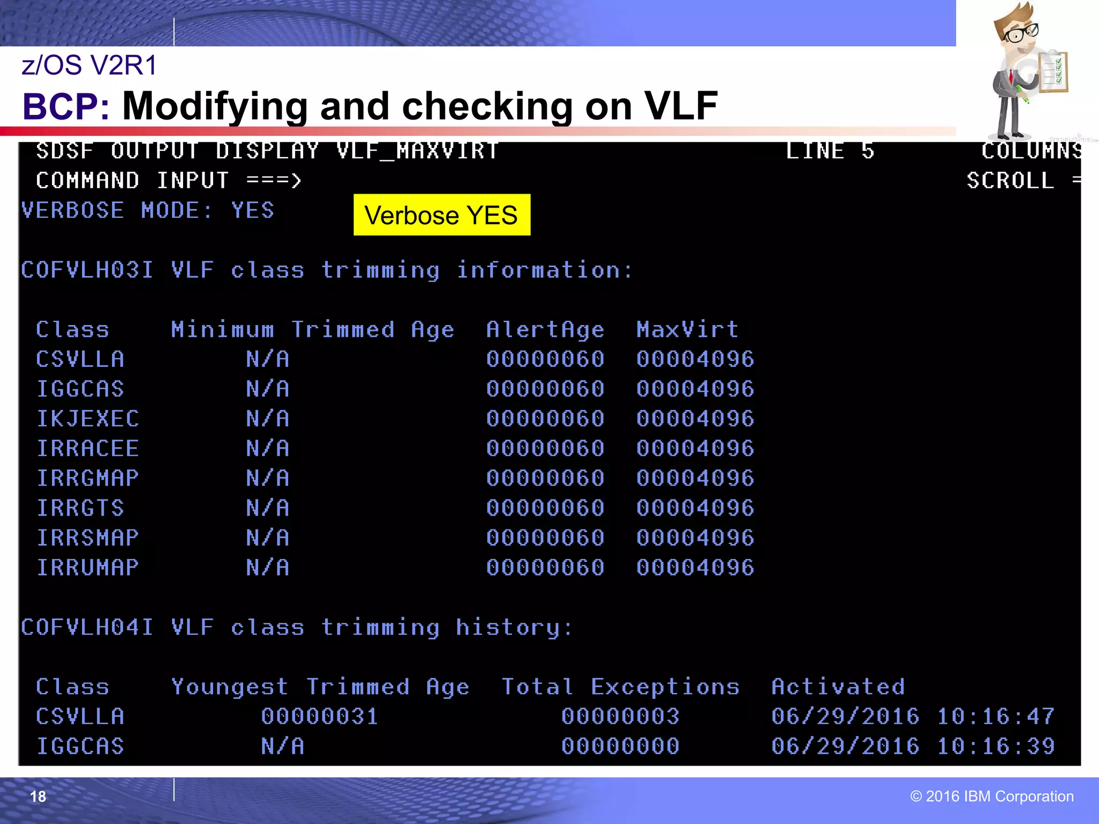Click the IGGCAS class in trimming information
This screenshot has width=1099, height=824.
[x=80, y=389]
